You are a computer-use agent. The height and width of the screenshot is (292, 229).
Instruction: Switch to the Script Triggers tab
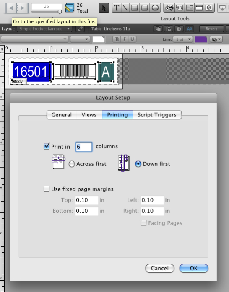coord(157,115)
